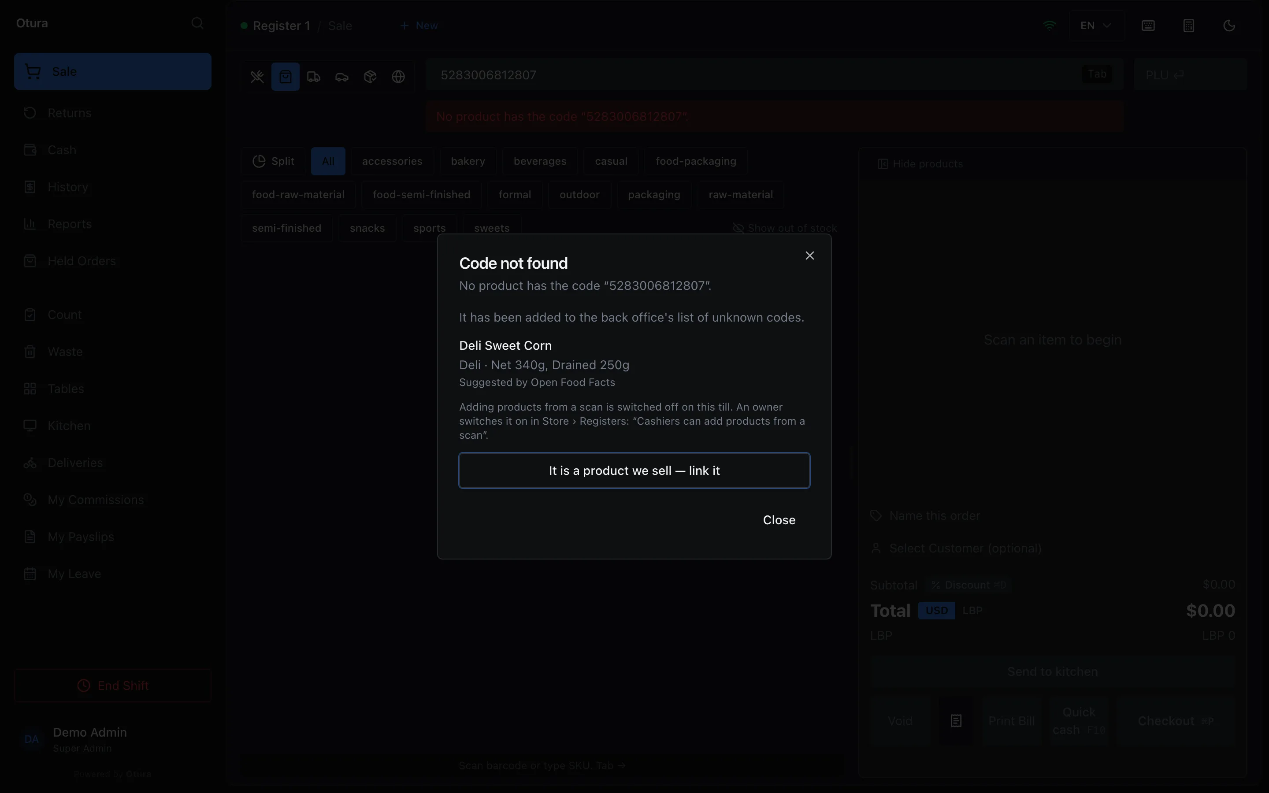Toggle Show out of stock
Screen dimensions: 1269x793
(x=784, y=228)
